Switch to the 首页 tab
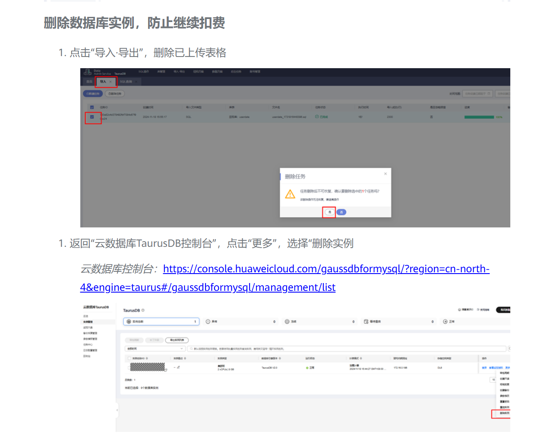This screenshot has width=547, height=438. (x=89, y=82)
